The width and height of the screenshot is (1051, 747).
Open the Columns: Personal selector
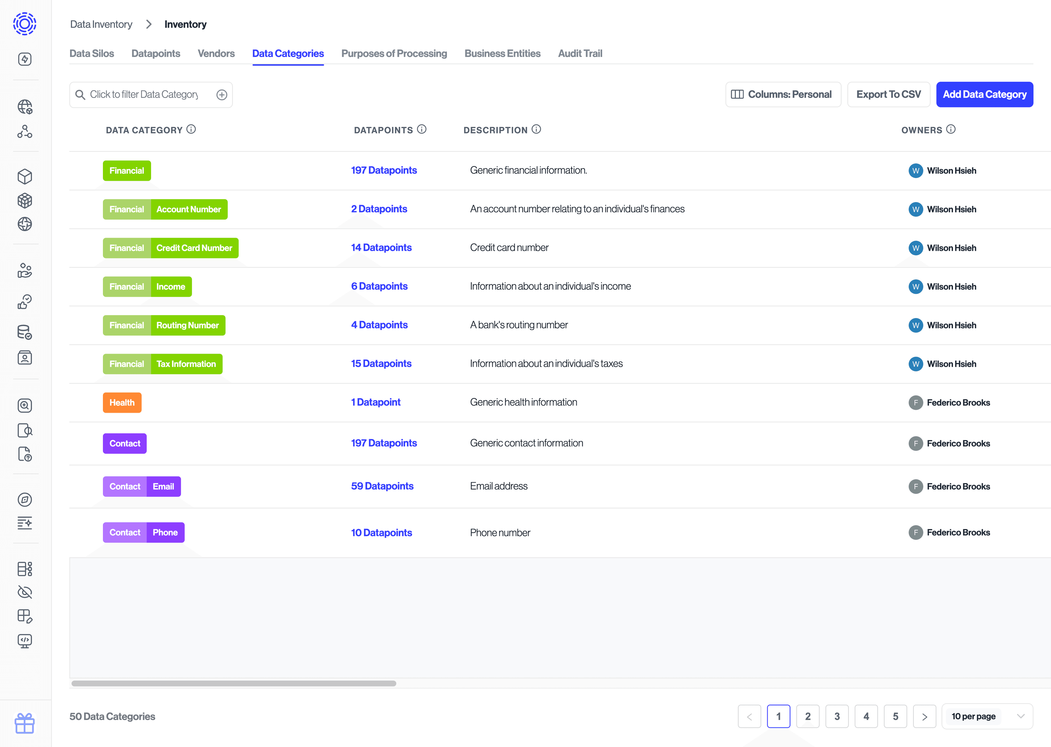[x=783, y=94]
